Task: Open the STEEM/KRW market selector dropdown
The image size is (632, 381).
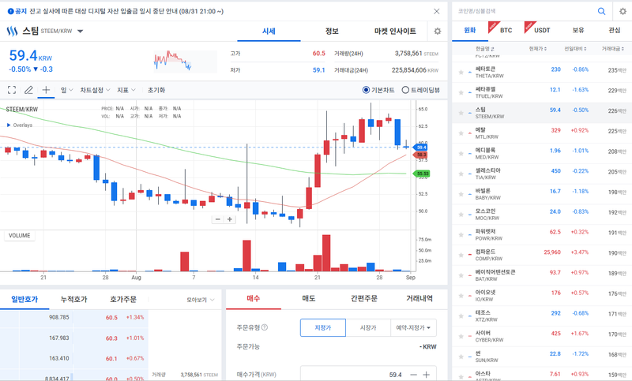Action: click(x=81, y=31)
